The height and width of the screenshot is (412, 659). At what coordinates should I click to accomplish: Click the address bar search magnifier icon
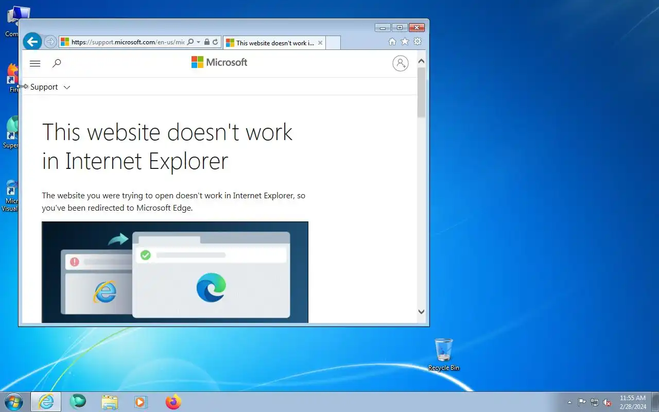pos(190,42)
